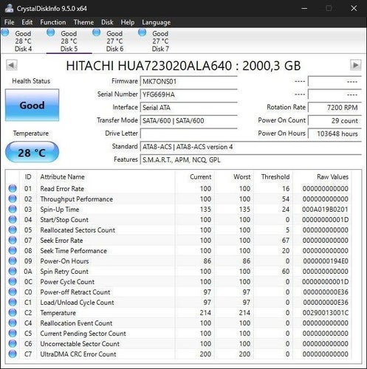Open the Function menu
Image resolution: width=367 pixels, height=369 pixels.
tap(53, 22)
